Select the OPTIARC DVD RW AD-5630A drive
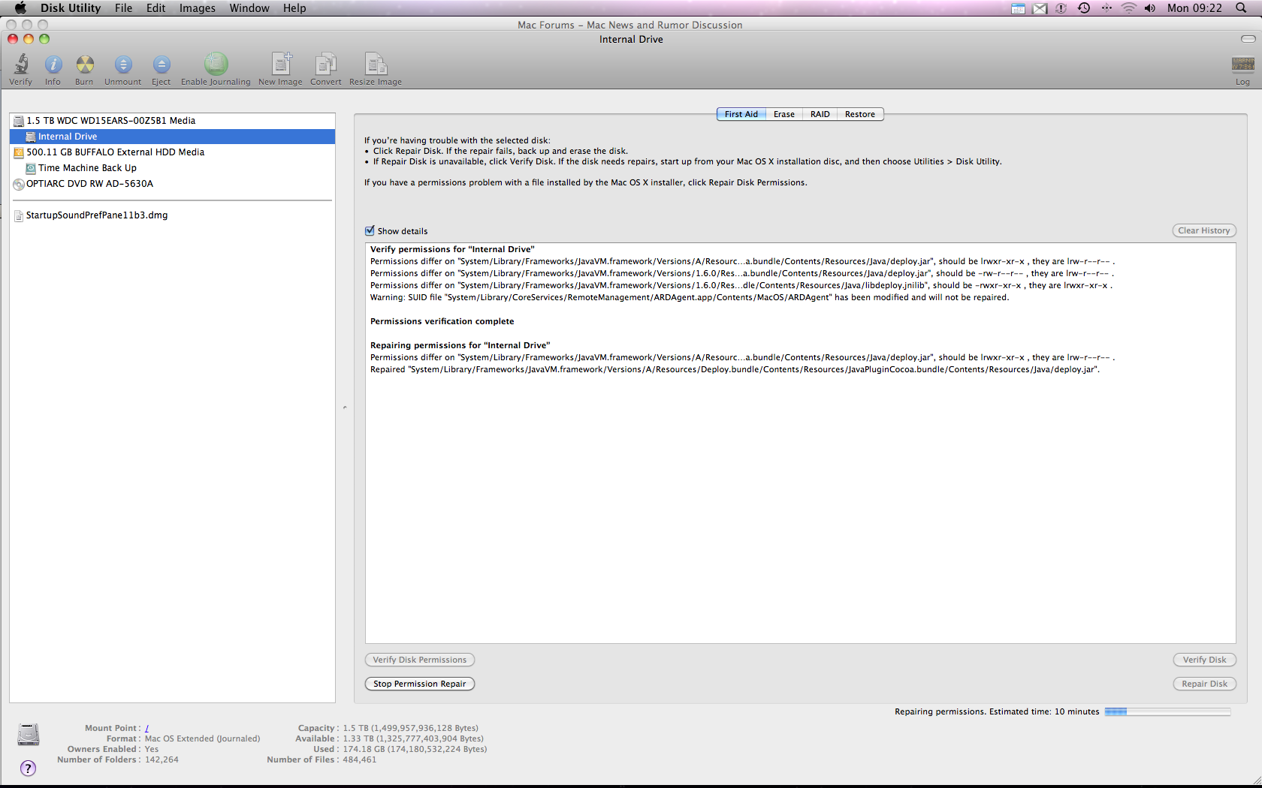Image resolution: width=1262 pixels, height=788 pixels. 173,184
